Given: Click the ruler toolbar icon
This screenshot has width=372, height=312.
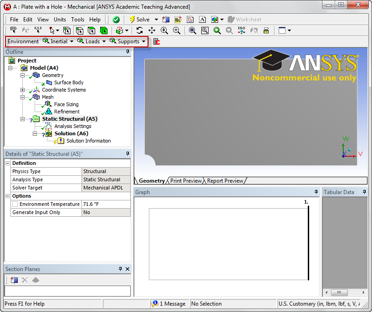Looking at the screenshot, I should [x=266, y=31].
